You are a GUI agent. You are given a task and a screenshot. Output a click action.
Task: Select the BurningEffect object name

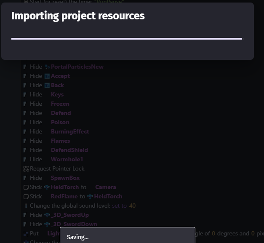point(69,131)
